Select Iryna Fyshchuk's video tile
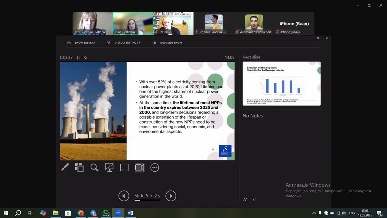387x218 pixels. [x=133, y=23]
